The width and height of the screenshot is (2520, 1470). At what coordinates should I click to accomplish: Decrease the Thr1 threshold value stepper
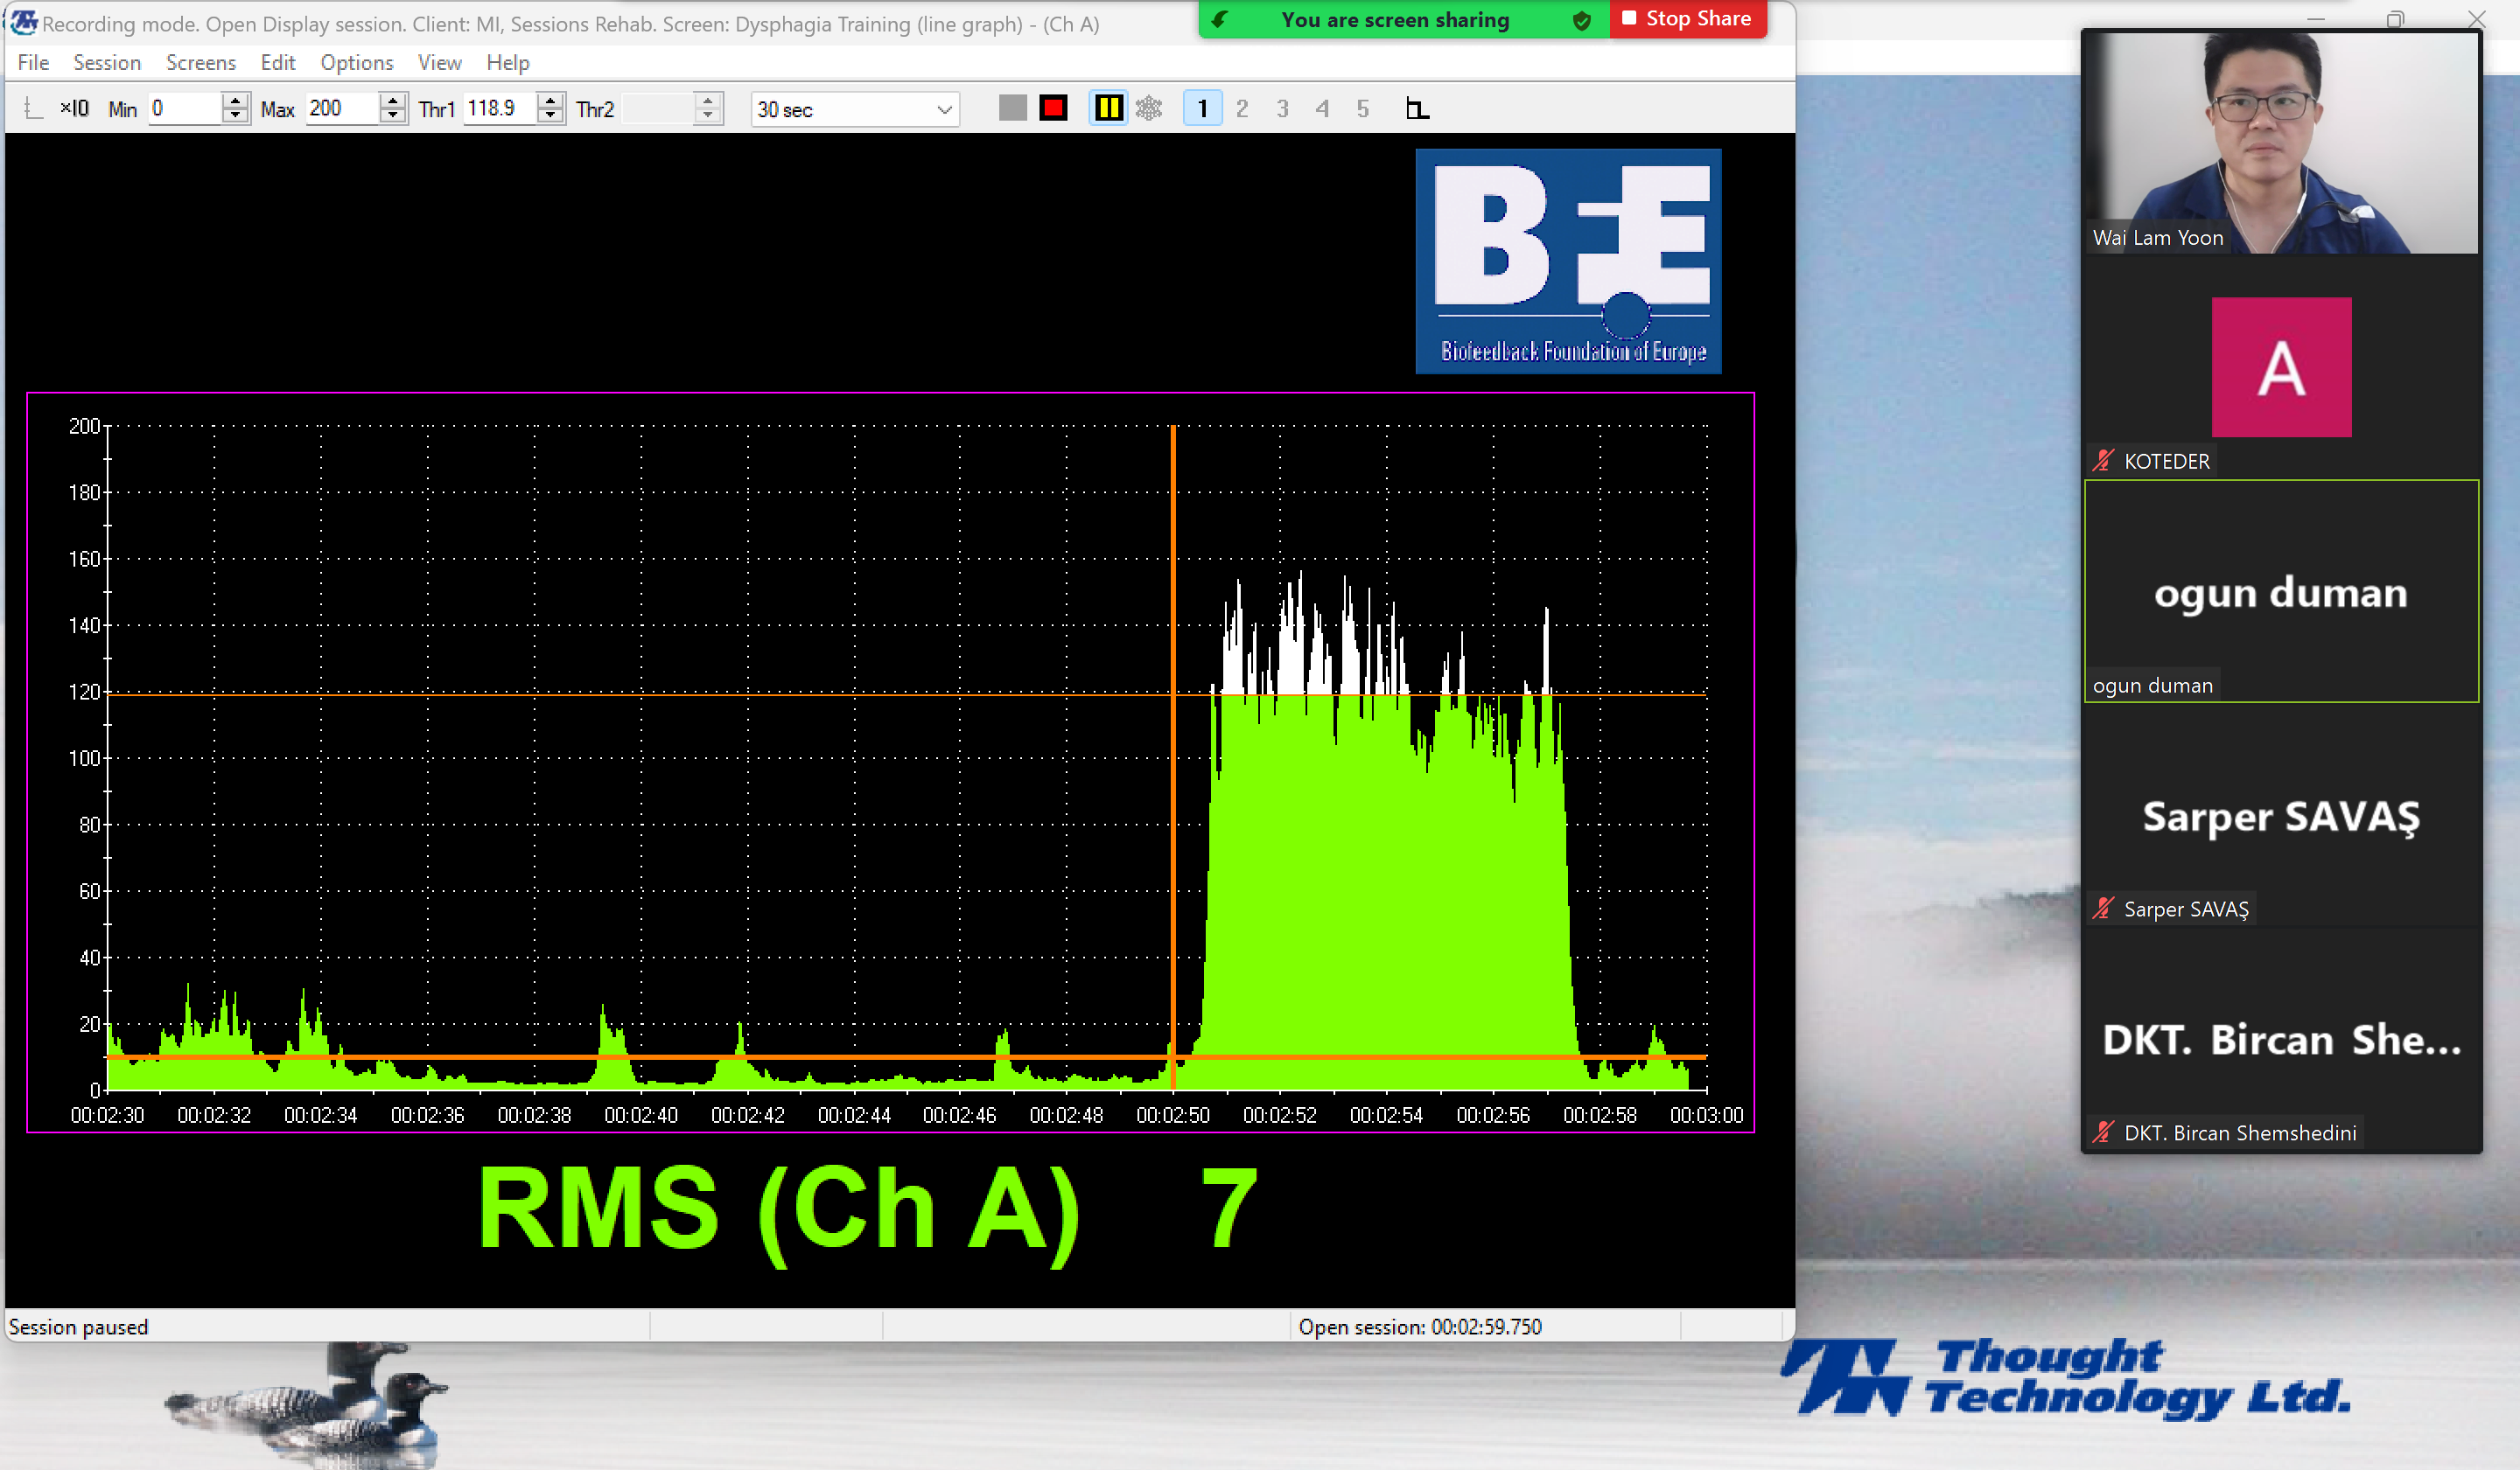point(551,115)
